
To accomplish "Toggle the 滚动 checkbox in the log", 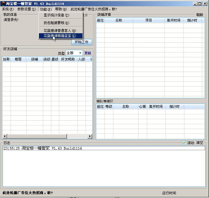I will click(184, 143).
